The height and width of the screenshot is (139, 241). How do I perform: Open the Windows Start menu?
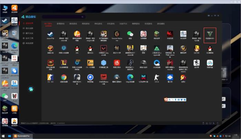pos(3,136)
